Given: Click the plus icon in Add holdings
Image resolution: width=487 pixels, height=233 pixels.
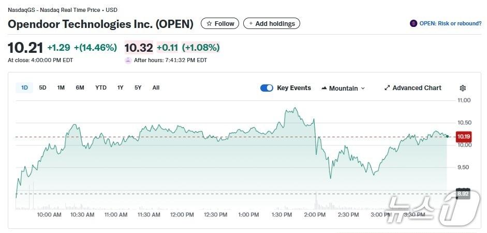Looking at the screenshot, I should [x=251, y=24].
